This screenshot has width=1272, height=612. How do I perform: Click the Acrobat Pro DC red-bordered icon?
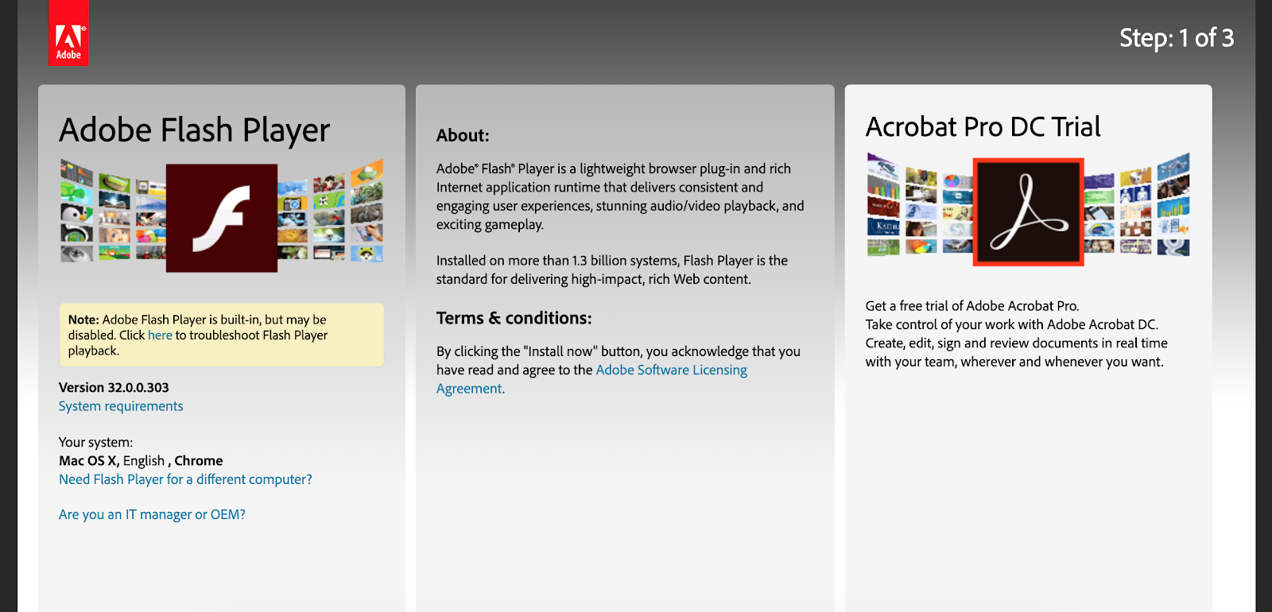(1029, 211)
